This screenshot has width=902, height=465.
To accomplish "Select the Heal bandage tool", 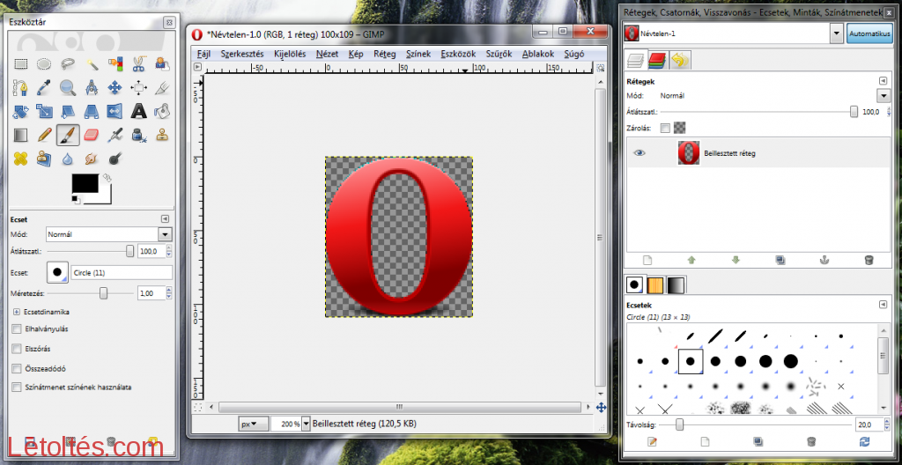I will coord(21,159).
